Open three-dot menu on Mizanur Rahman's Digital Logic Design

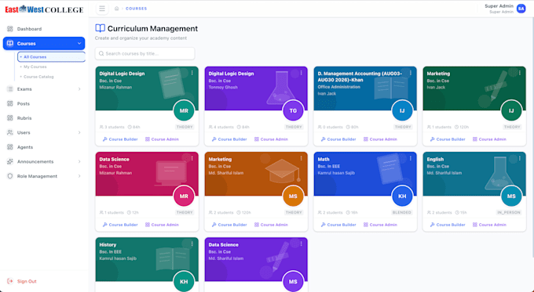pyautogui.click(x=192, y=73)
